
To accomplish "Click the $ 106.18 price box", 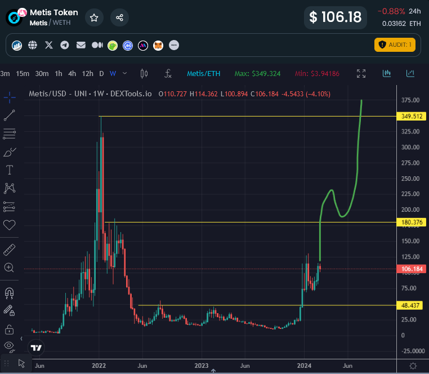I will [336, 17].
